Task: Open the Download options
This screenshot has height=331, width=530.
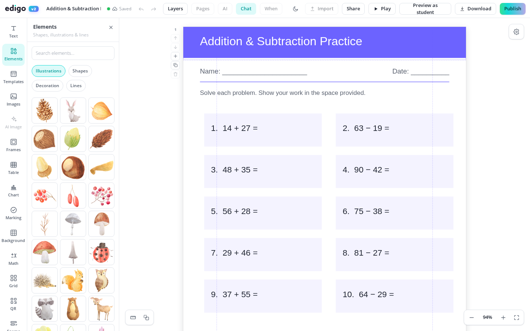Action: point(476,9)
